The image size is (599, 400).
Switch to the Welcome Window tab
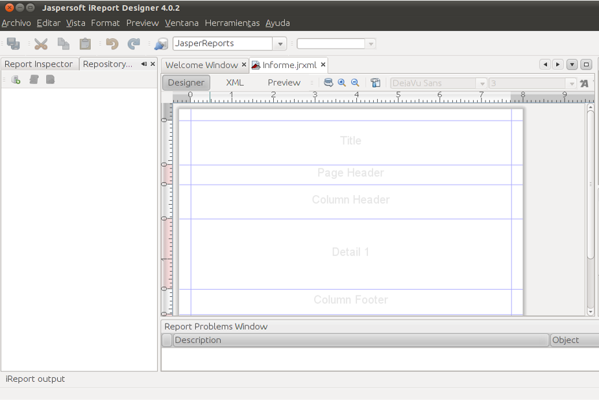coord(201,65)
